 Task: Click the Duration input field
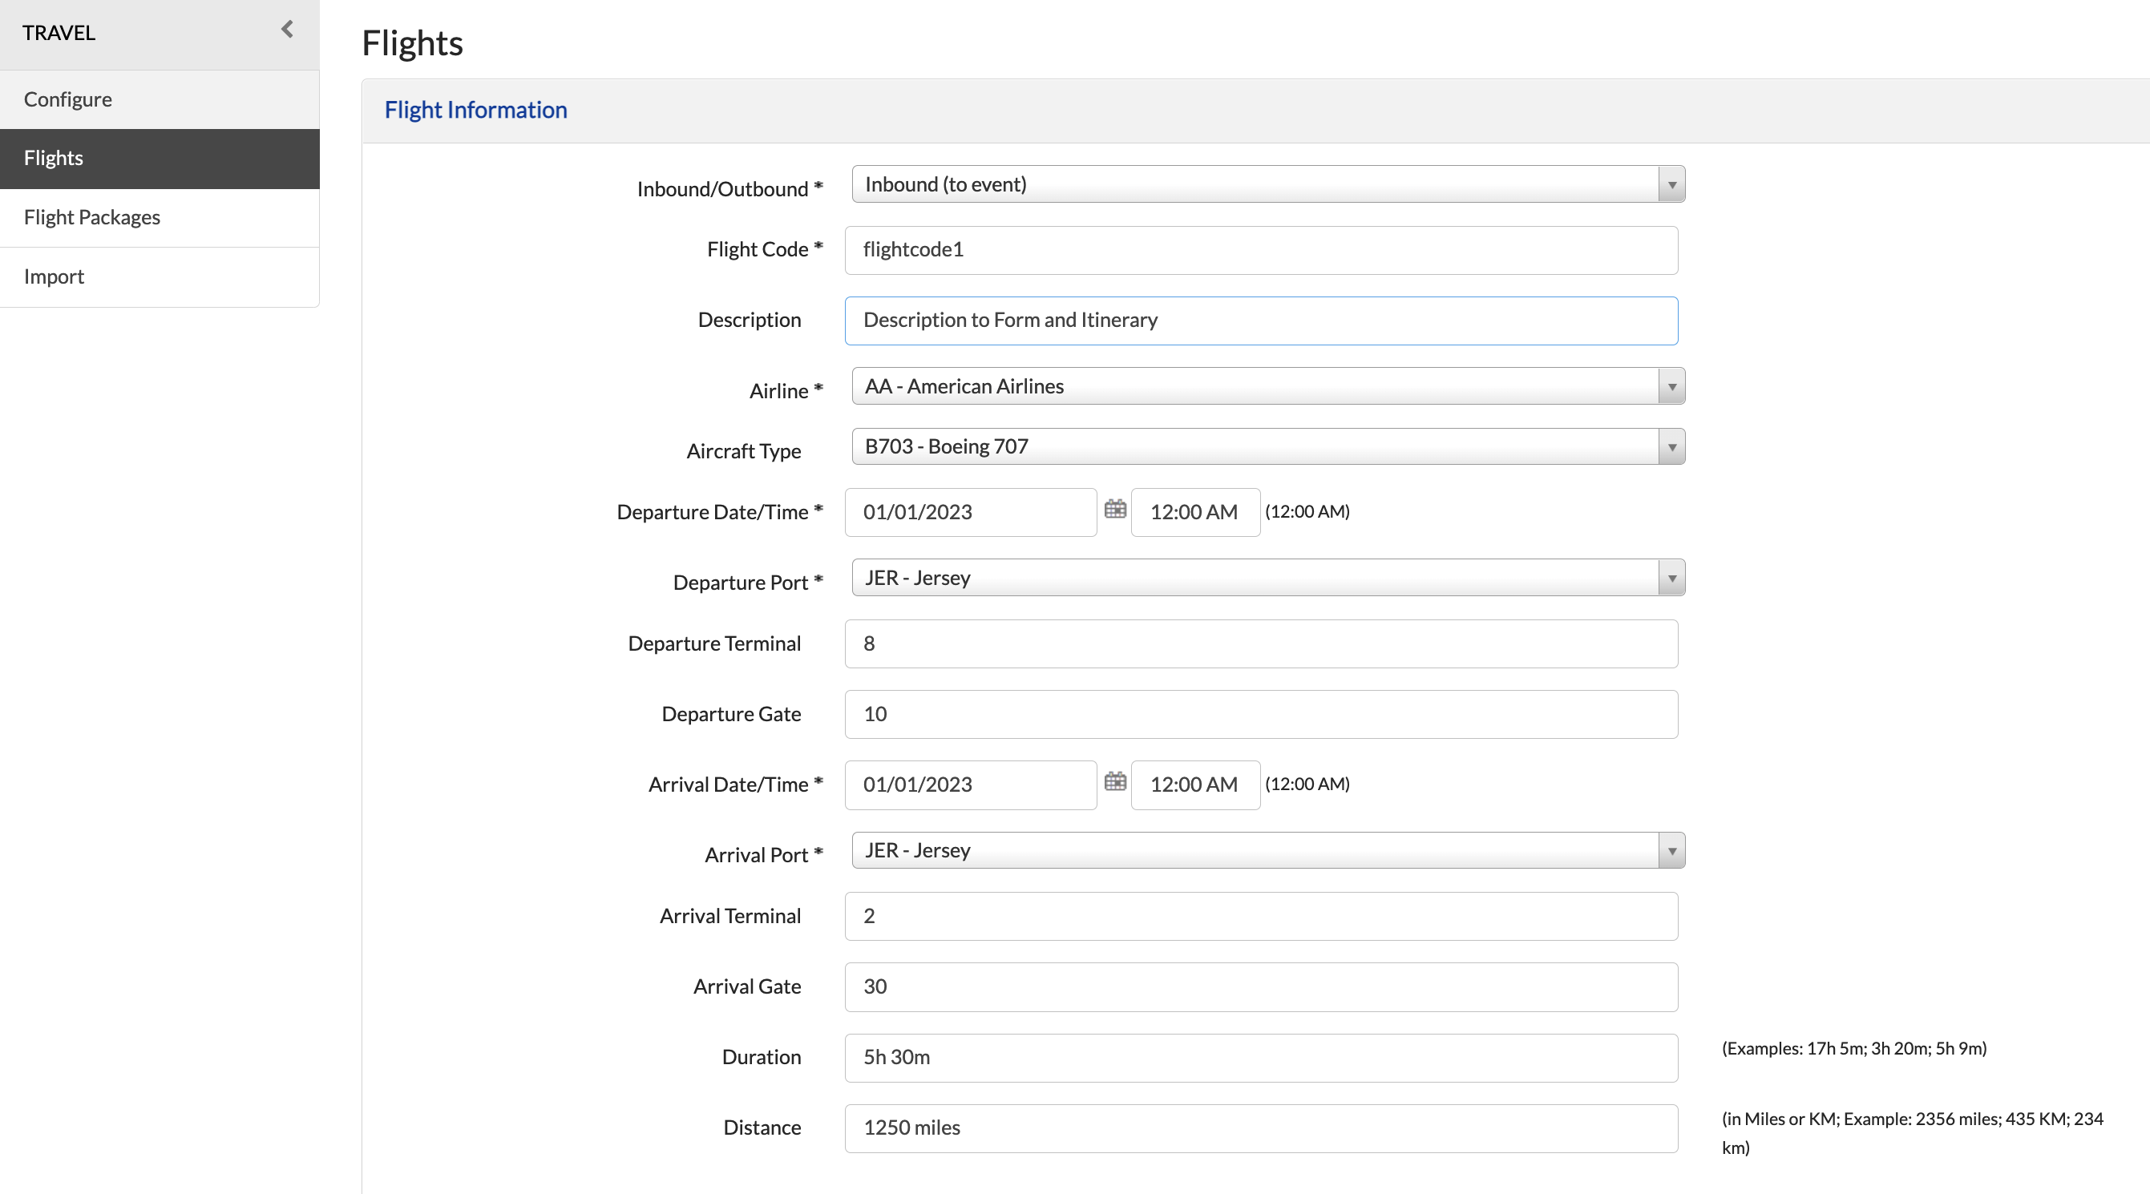1261,1058
